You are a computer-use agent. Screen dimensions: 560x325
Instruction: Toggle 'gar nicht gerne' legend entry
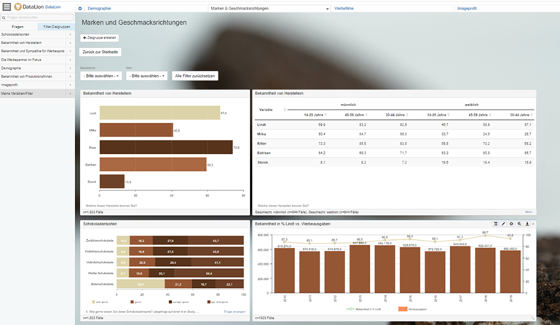click(218, 302)
